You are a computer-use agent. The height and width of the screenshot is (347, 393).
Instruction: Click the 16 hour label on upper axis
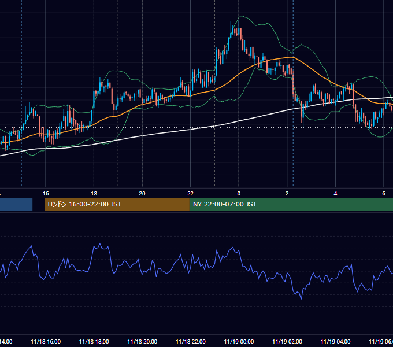[x=46, y=194]
